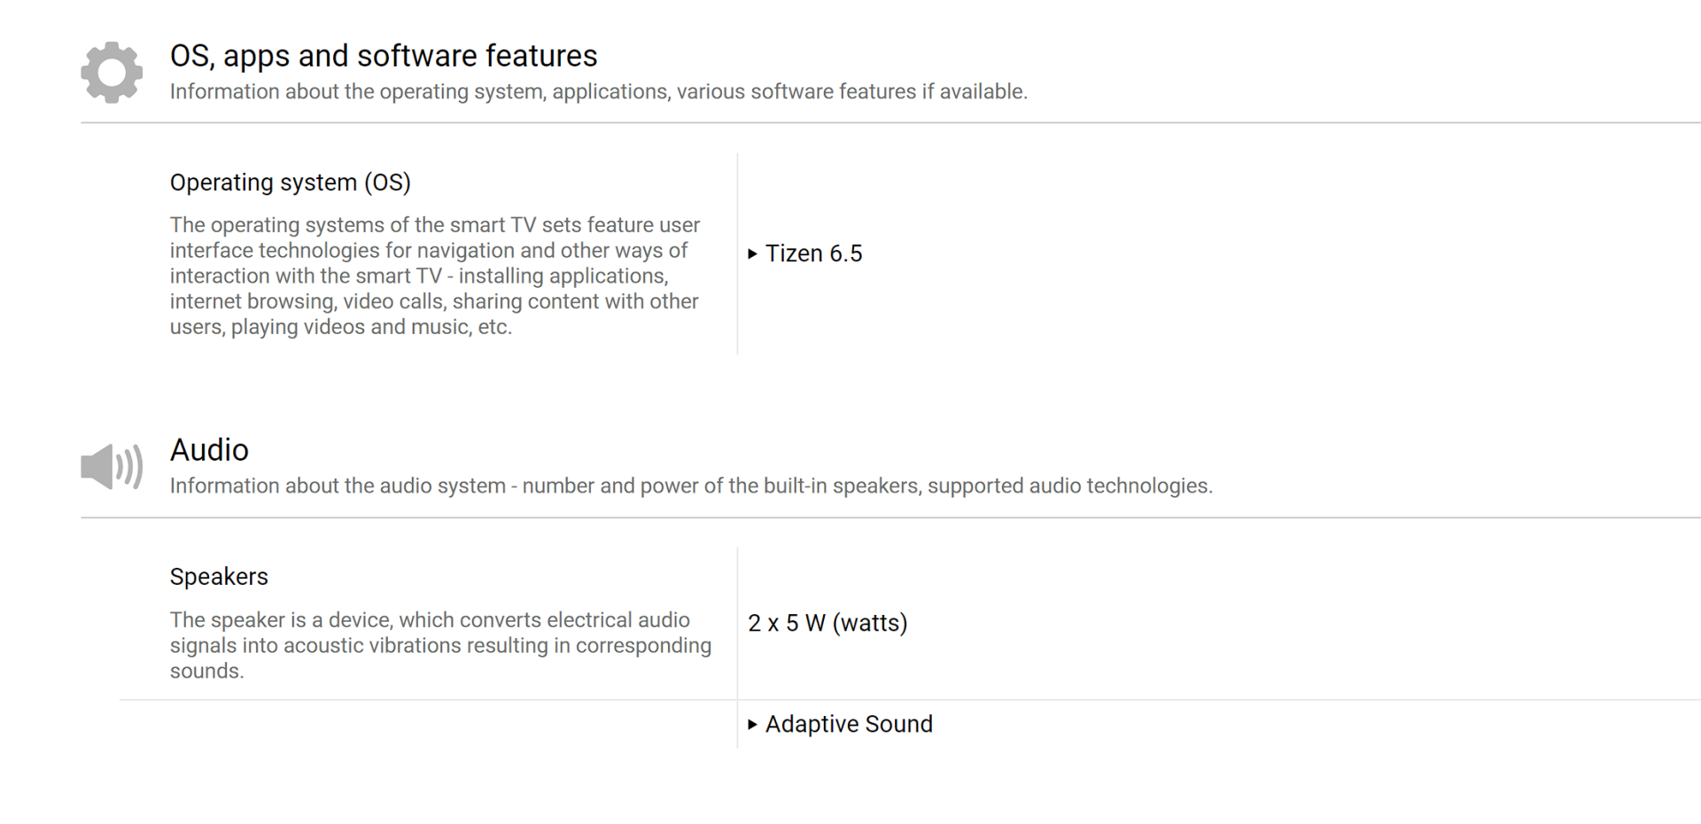This screenshot has width=1701, height=824.
Task: Expand the arrow next to Adaptive Sound
Action: pos(752,725)
